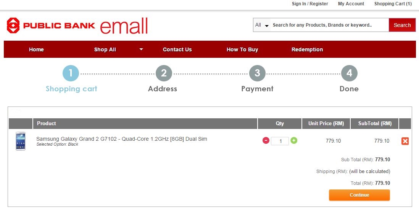Click the SubTotal (RM) column header
The image size is (419, 213).
click(x=375, y=124)
